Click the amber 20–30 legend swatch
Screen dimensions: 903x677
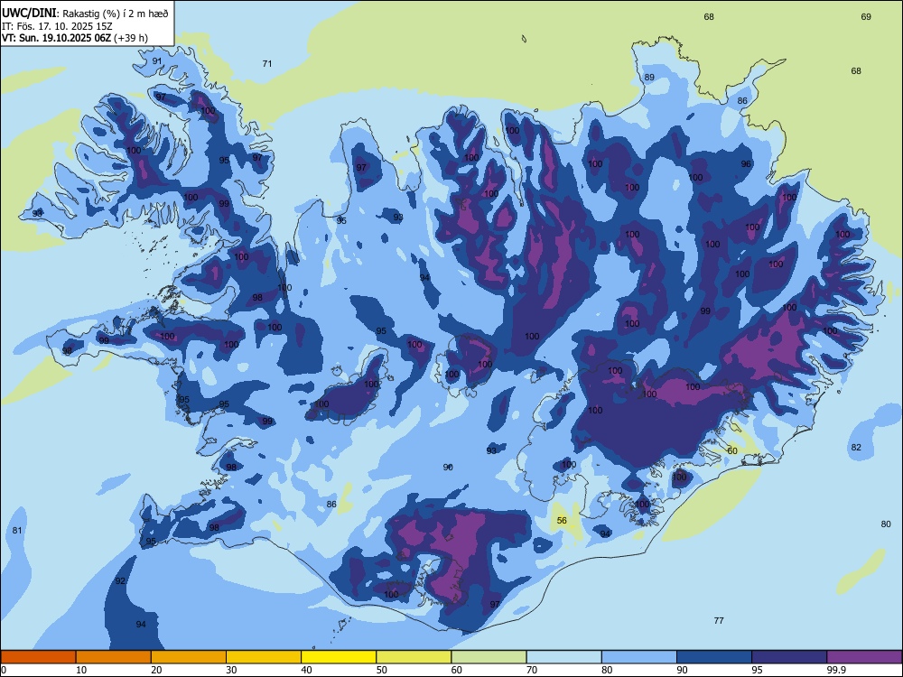tap(189, 657)
